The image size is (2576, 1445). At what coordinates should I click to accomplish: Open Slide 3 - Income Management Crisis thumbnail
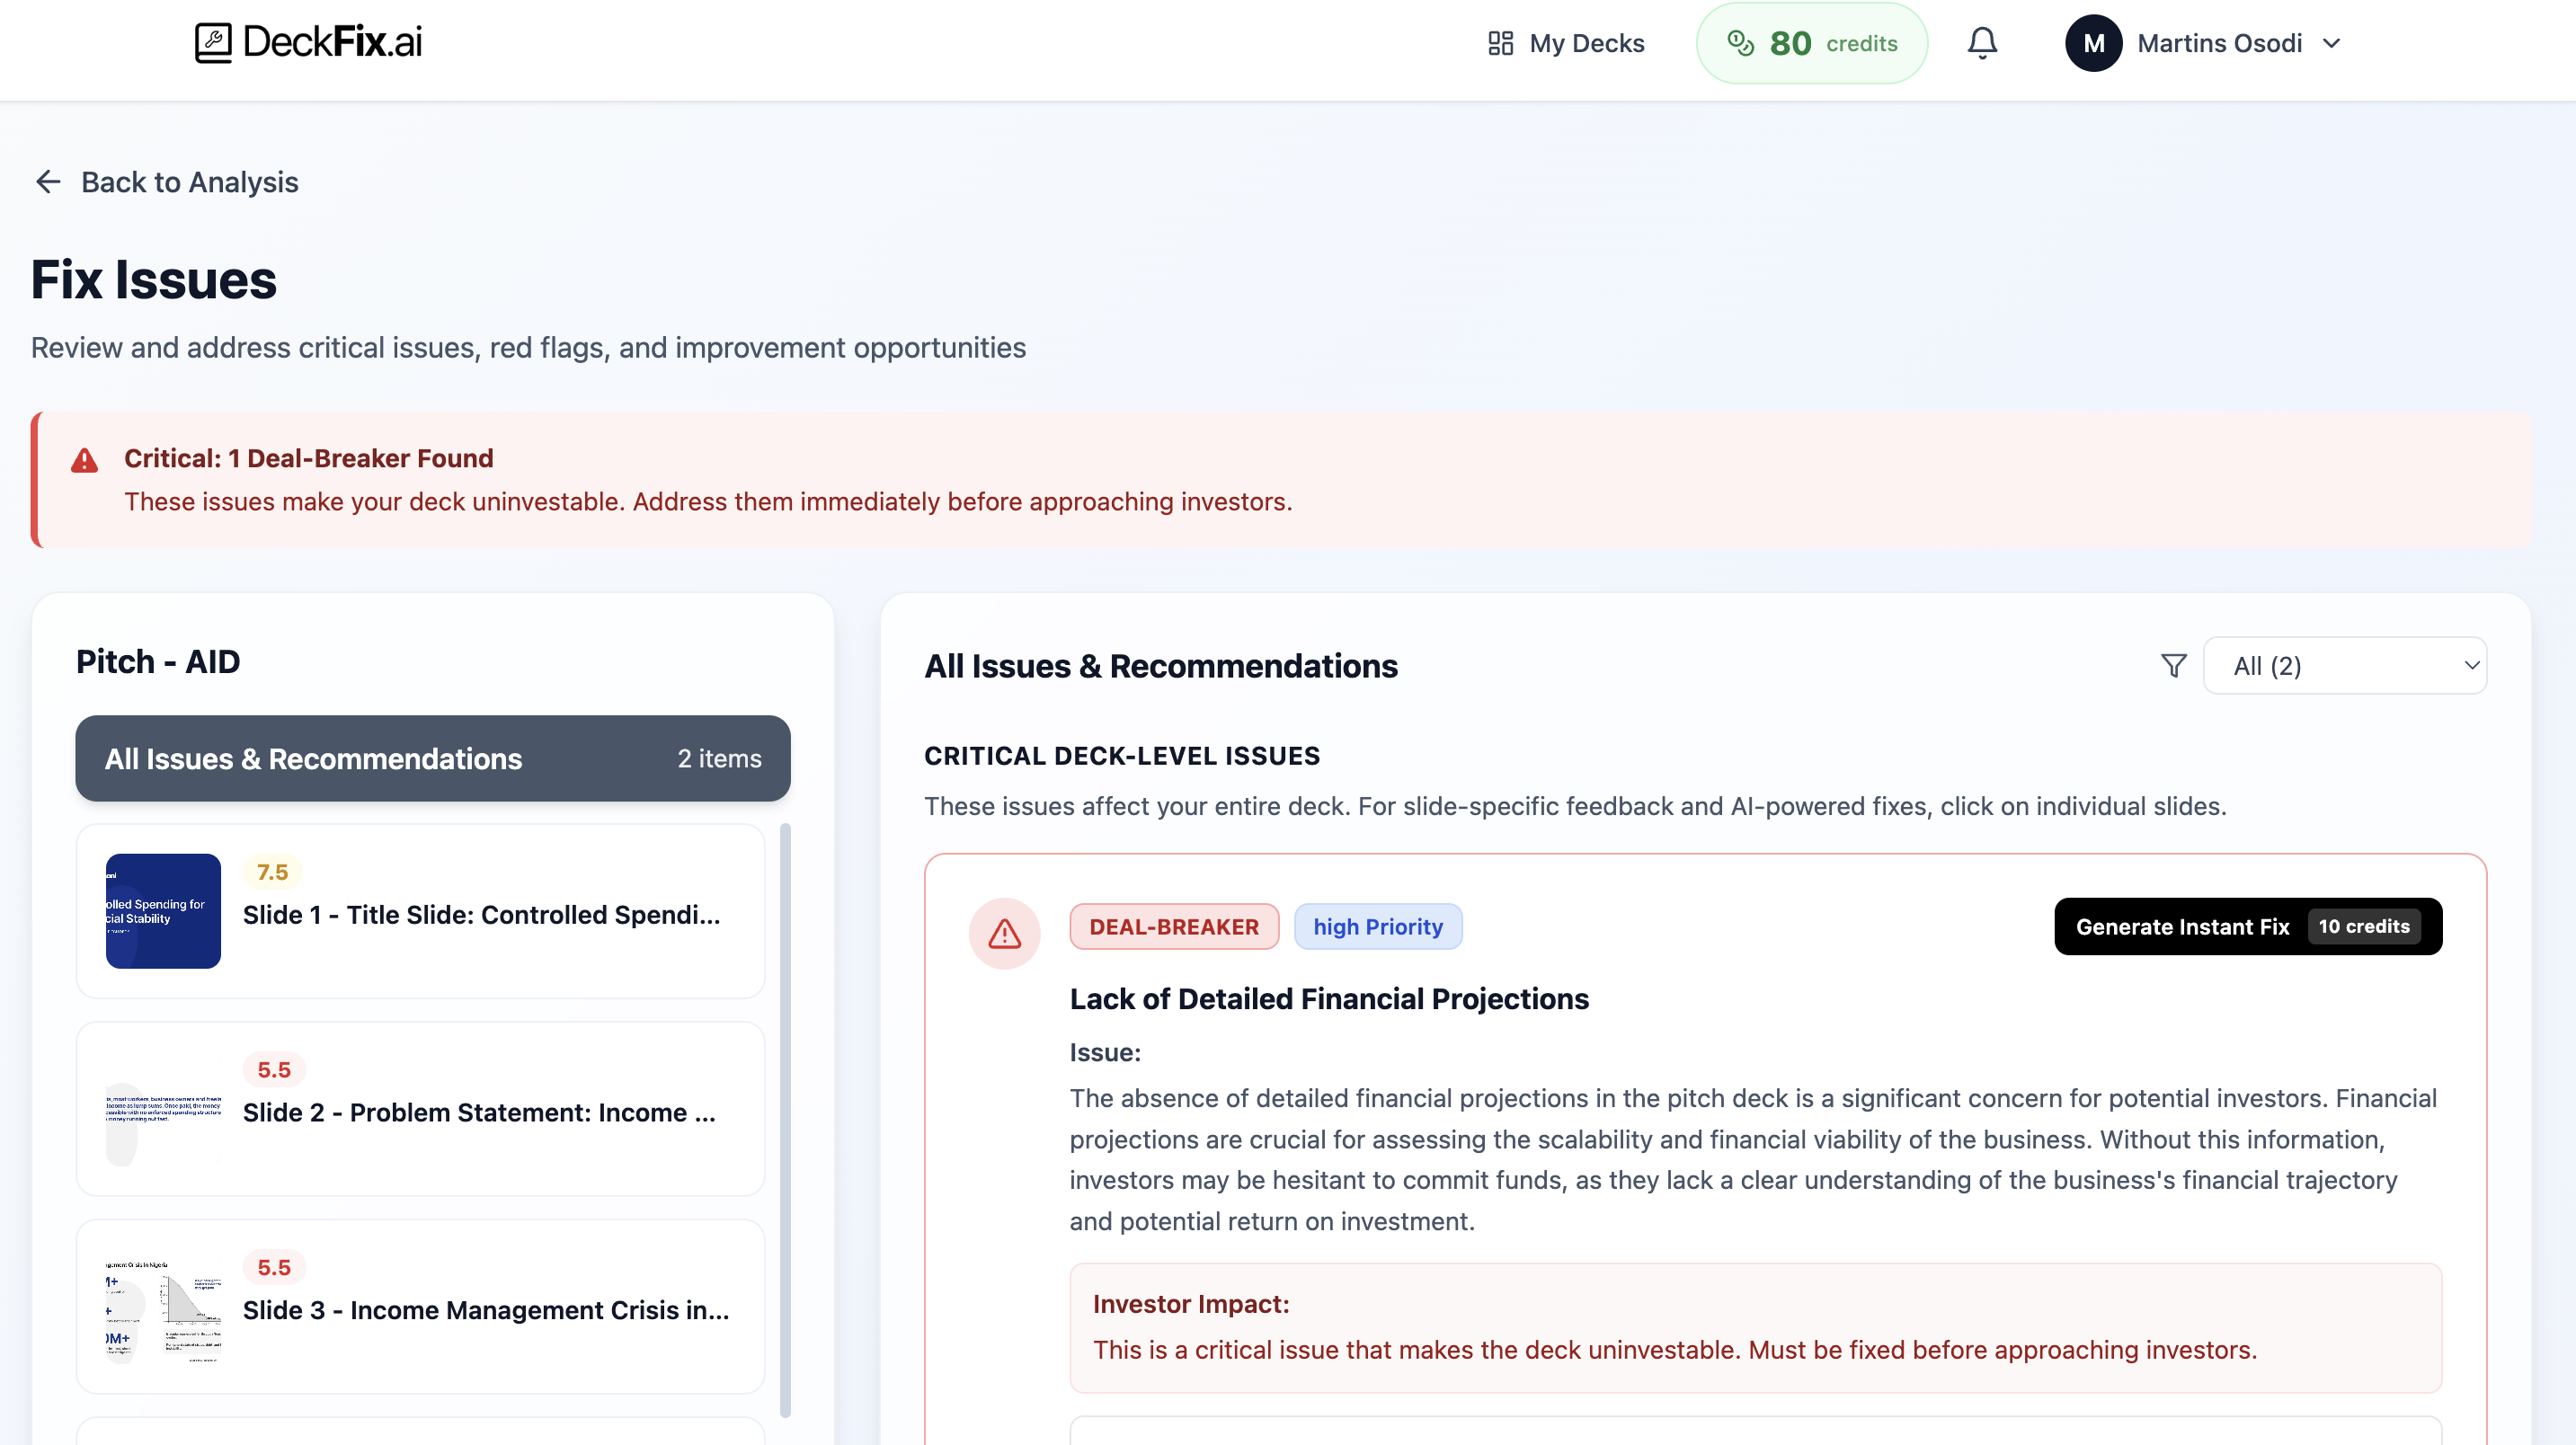pyautogui.click(x=163, y=1309)
